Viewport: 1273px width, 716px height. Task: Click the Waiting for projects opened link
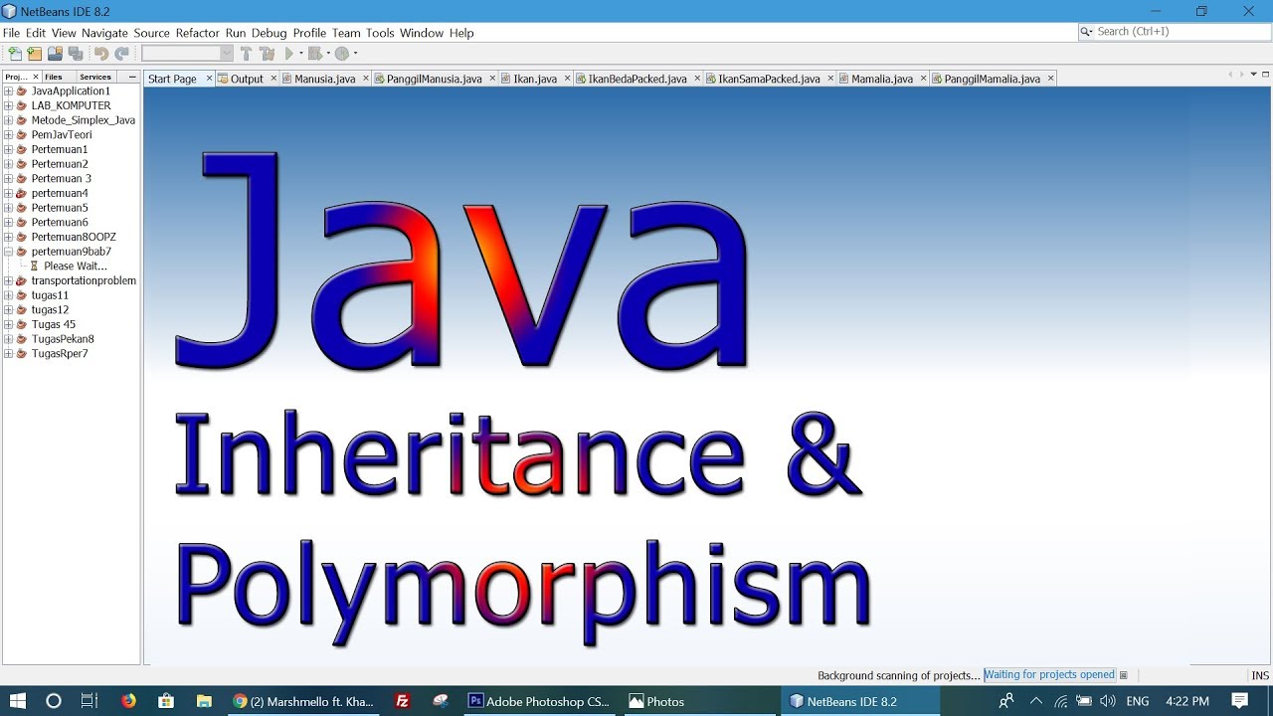(x=1049, y=675)
